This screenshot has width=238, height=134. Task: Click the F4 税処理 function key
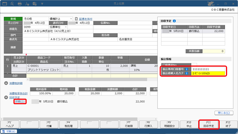coord(69,124)
